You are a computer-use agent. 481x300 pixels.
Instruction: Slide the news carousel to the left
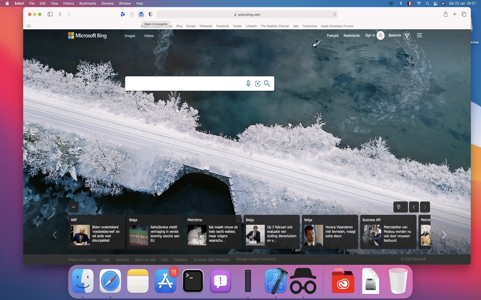coord(55,235)
